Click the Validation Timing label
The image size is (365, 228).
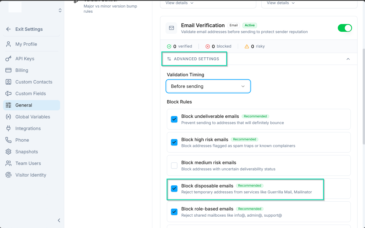tap(185, 75)
